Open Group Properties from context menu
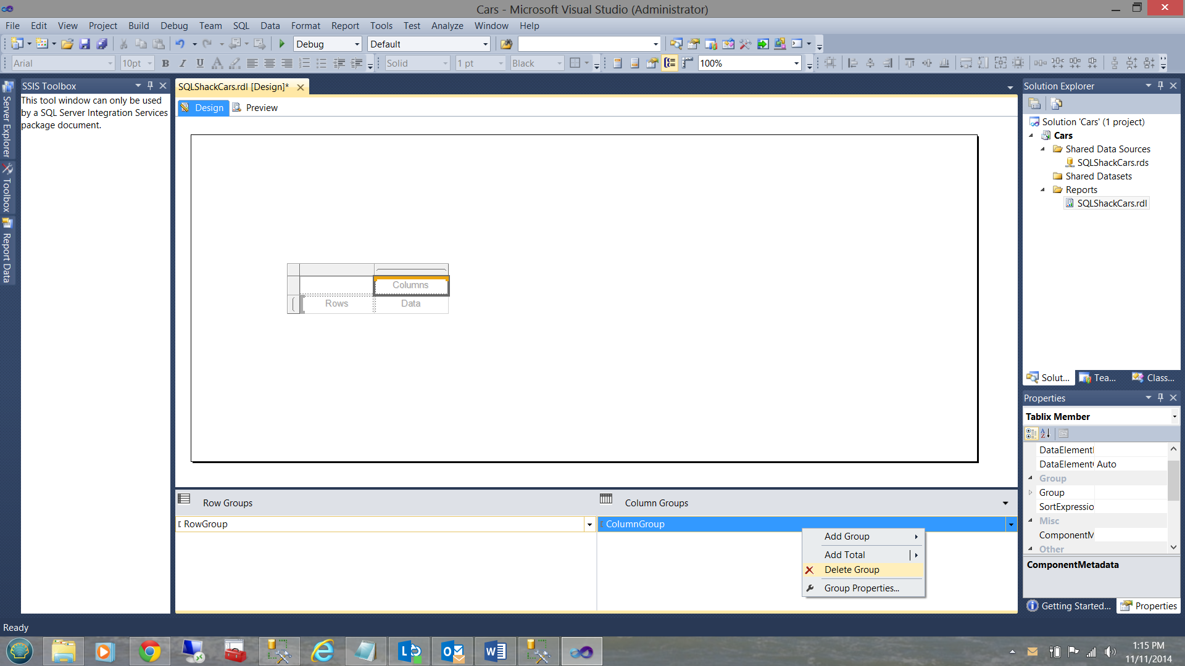The width and height of the screenshot is (1185, 666). 862,588
